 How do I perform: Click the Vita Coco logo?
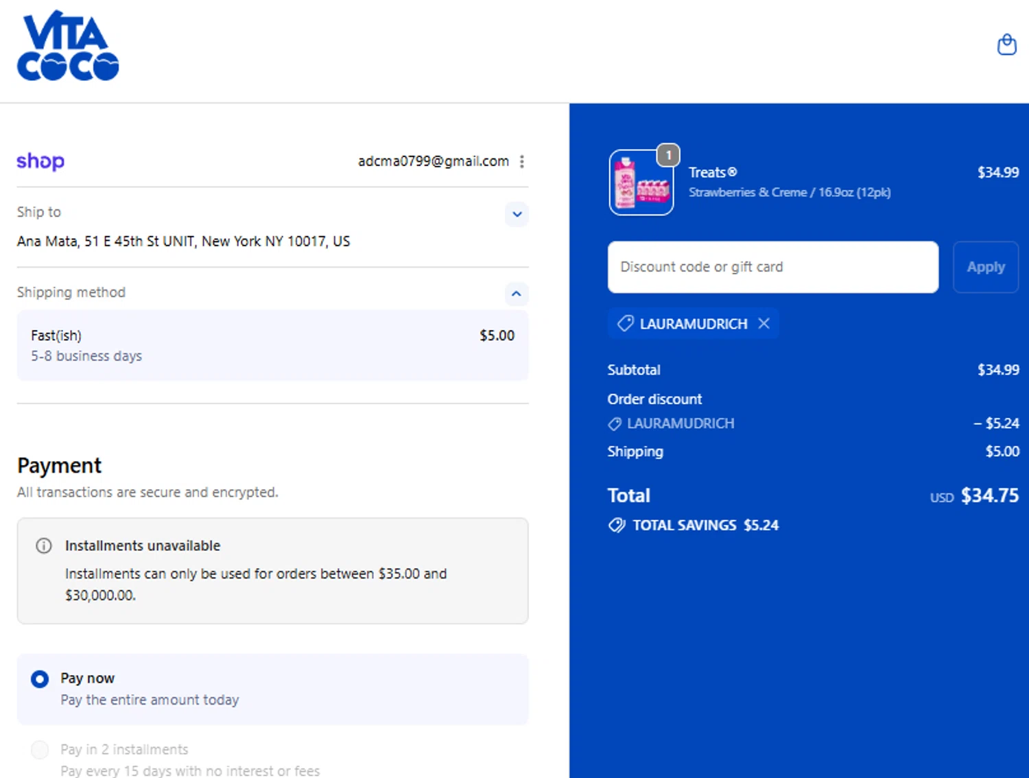[68, 46]
